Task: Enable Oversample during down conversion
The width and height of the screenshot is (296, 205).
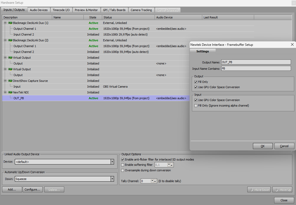Action: click(122, 171)
